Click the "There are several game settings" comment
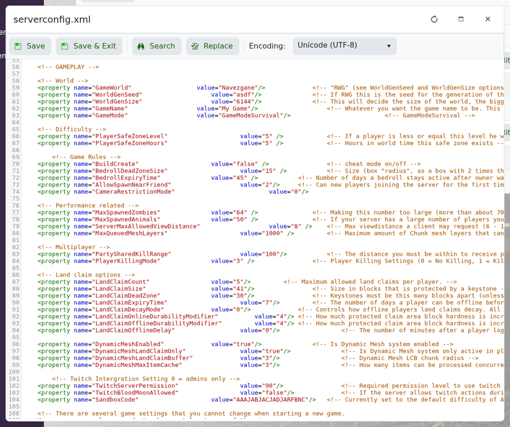Screen dimensions: 510x427 191,414
